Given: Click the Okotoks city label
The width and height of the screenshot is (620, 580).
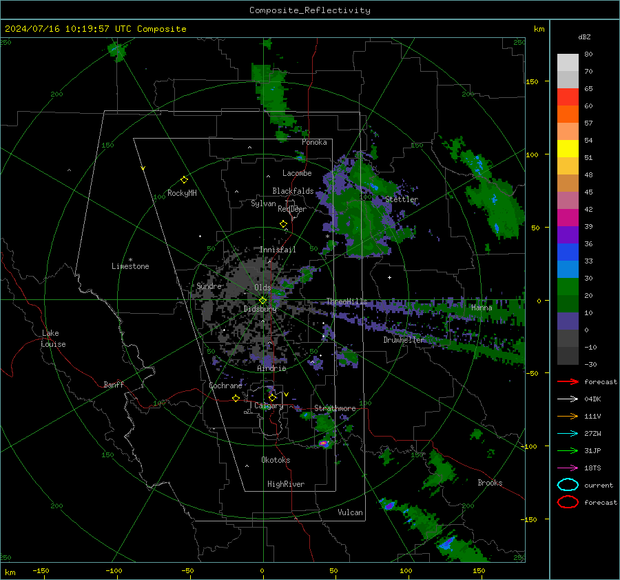Looking at the screenshot, I should [276, 459].
